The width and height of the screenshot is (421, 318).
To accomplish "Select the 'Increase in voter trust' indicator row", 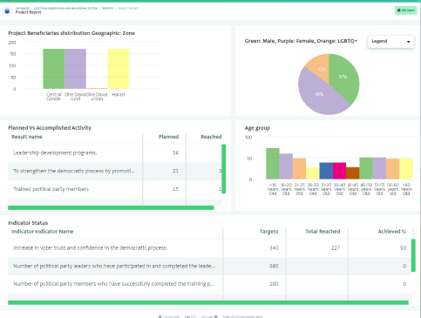I will tap(209, 248).
